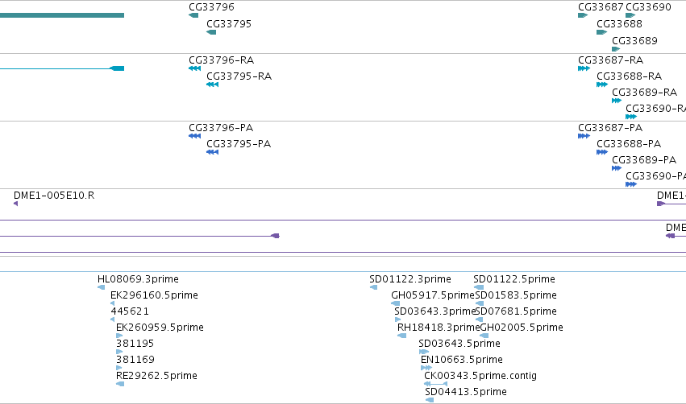Click the purple arrowhead ending the long line
Viewport: 686px width, 404px height.
[275, 236]
